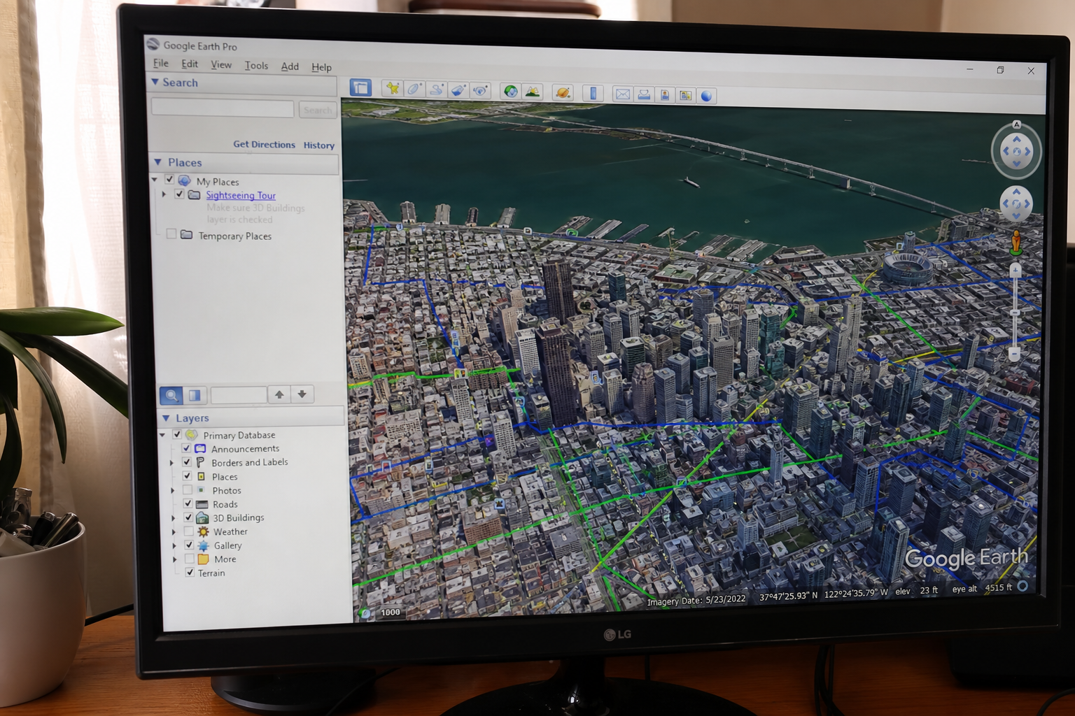1075x716 pixels.
Task: Click the Places panel search magnifier button
Action: tap(171, 395)
